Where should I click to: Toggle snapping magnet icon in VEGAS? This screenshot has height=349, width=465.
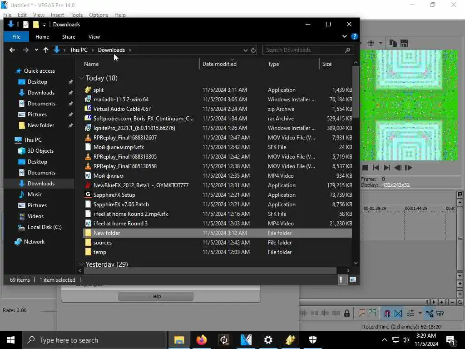pos(387,314)
